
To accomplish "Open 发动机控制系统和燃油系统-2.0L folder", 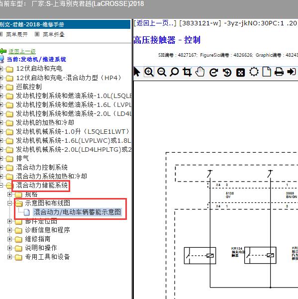I will pos(74,113).
